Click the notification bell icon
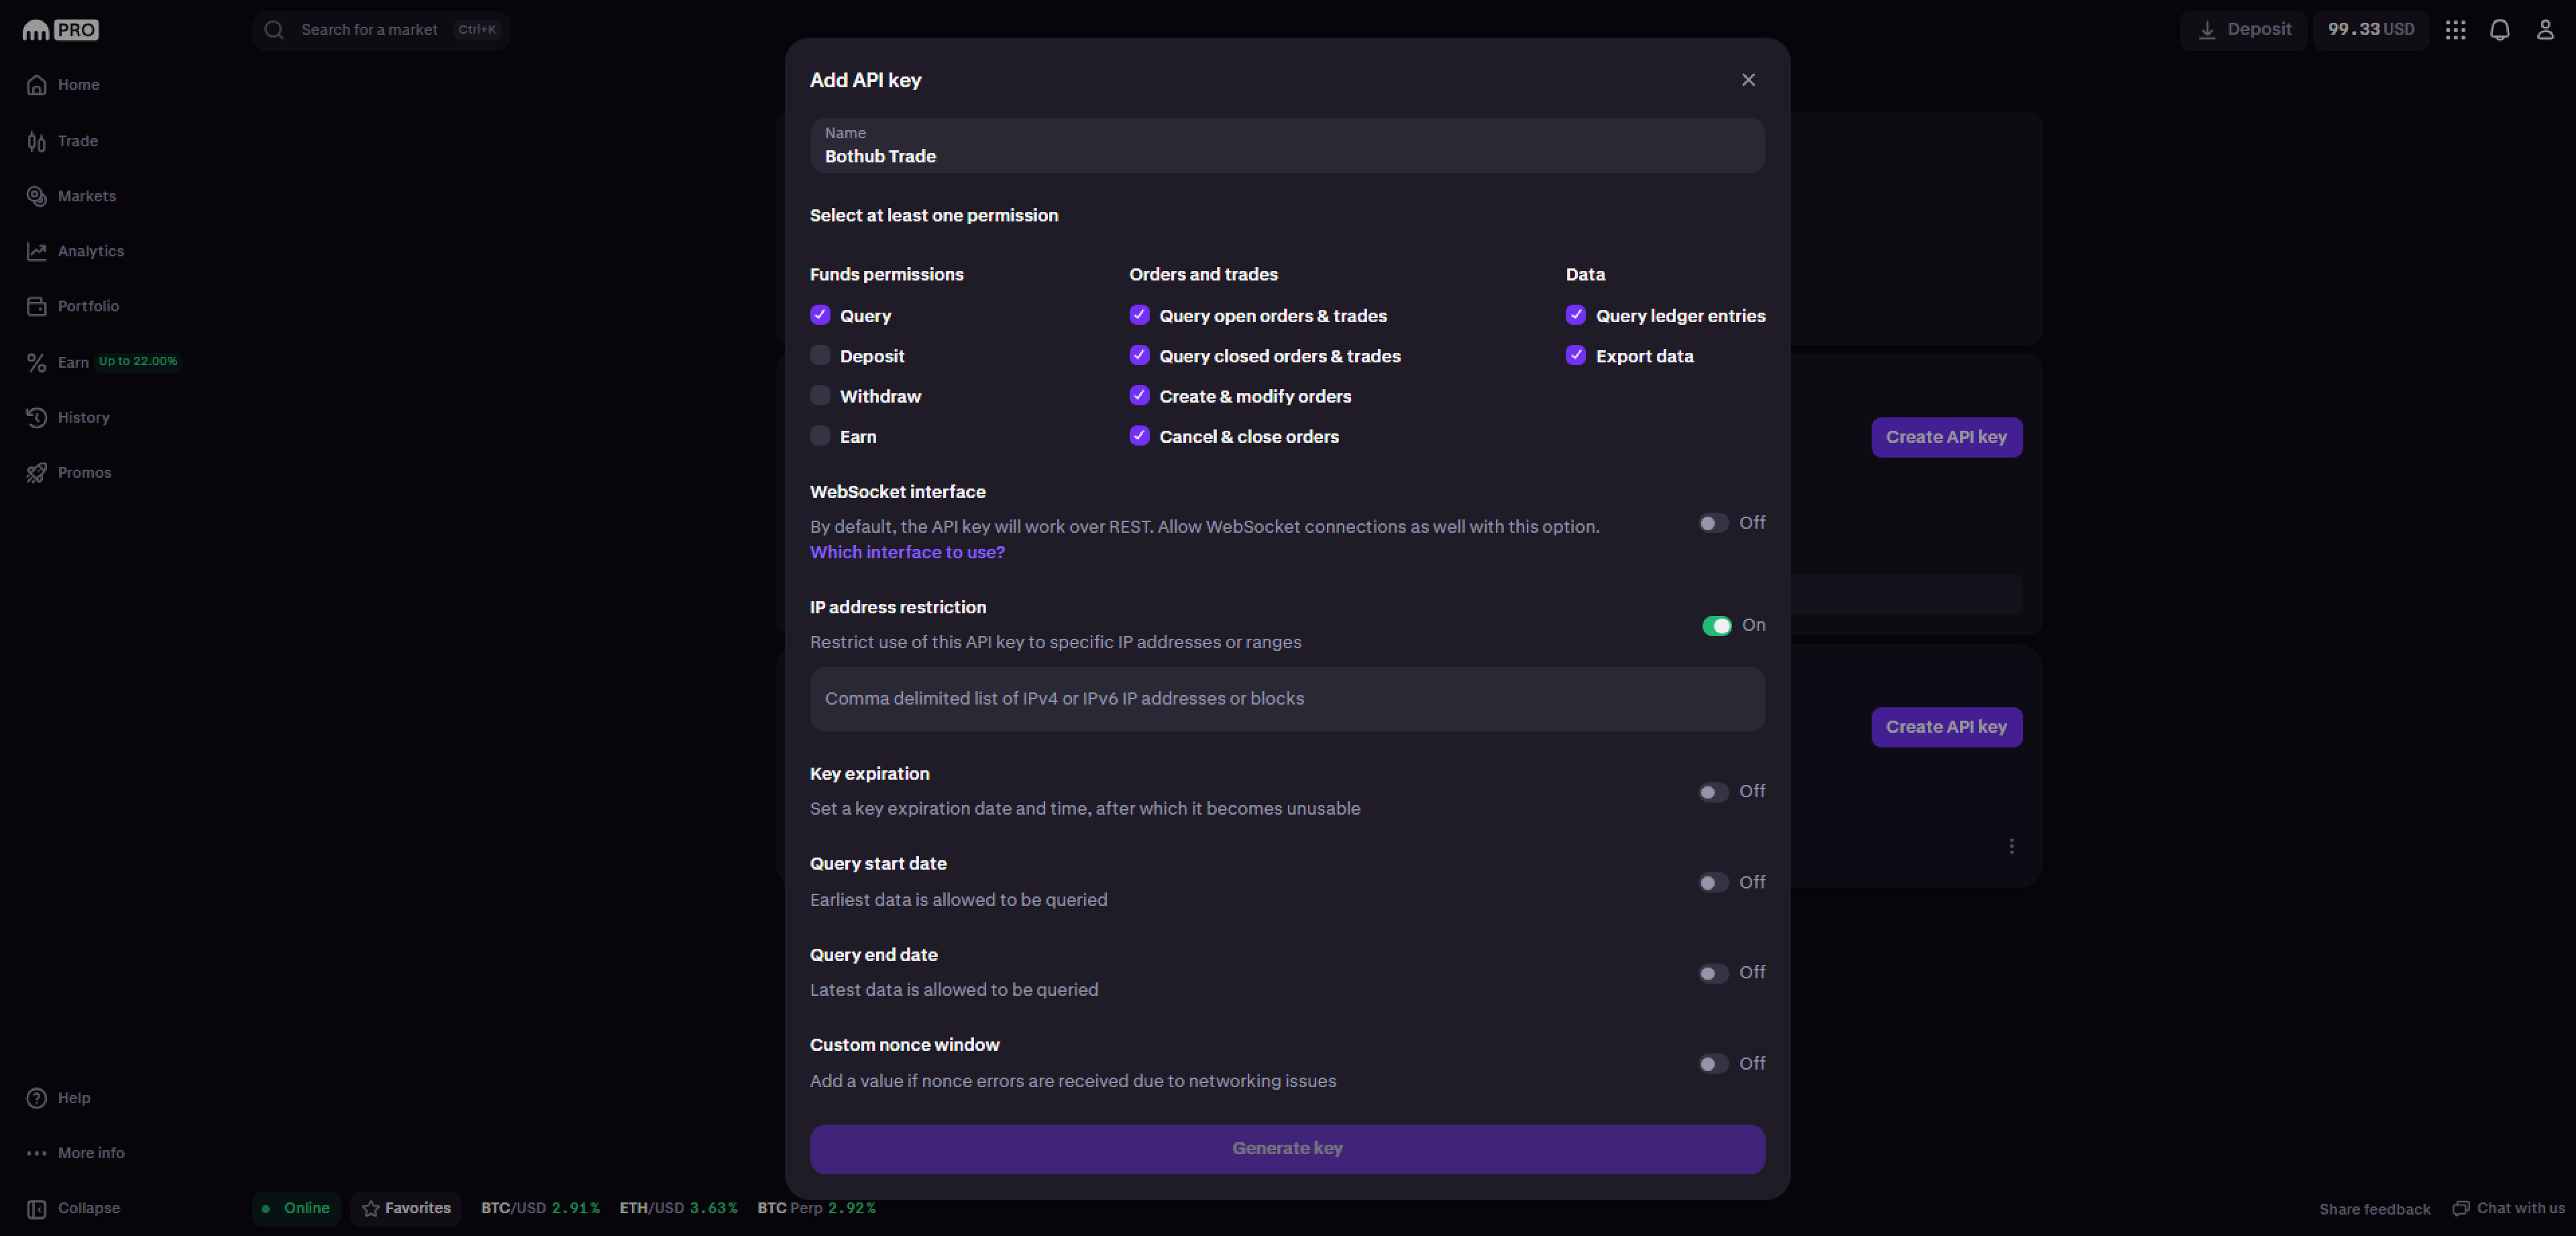 tap(2499, 30)
